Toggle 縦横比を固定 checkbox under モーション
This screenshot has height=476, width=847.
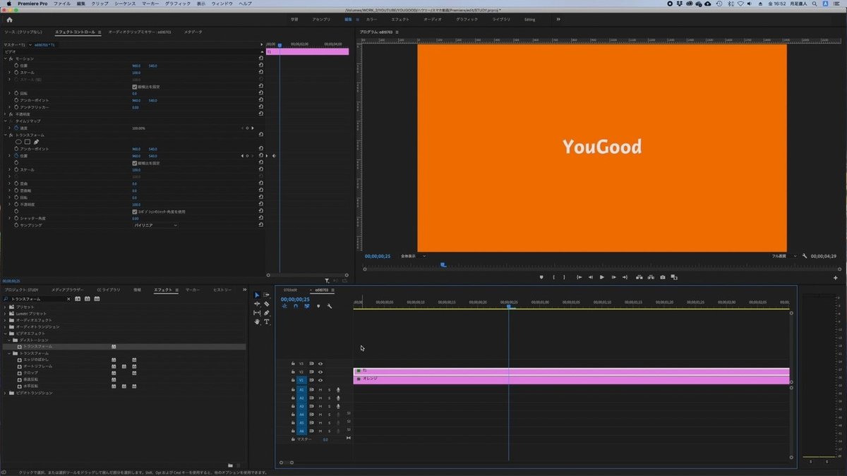tap(135, 87)
